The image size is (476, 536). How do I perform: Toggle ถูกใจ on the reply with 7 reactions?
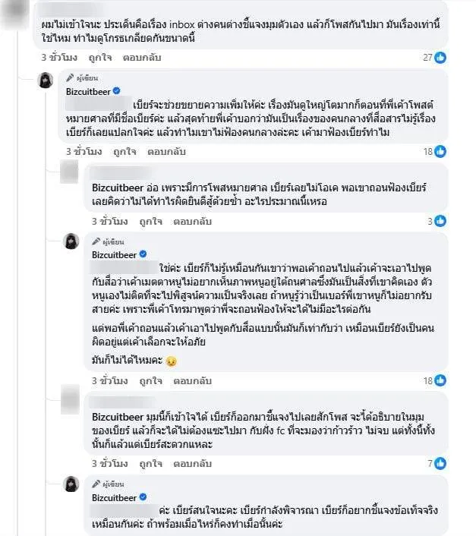144,462
